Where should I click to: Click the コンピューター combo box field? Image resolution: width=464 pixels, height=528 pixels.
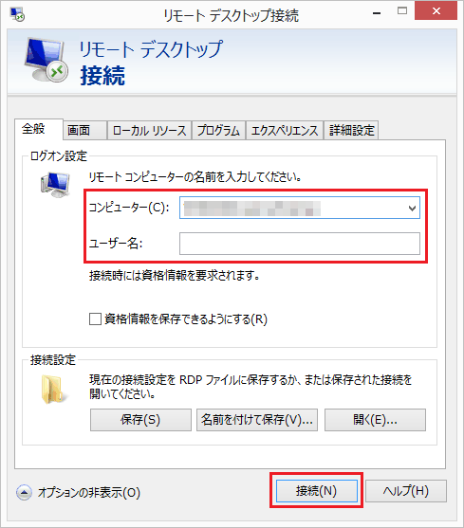click(300, 208)
